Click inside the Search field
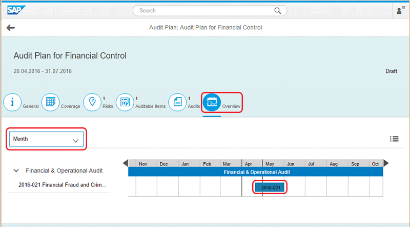The image size is (410, 227). (205, 10)
